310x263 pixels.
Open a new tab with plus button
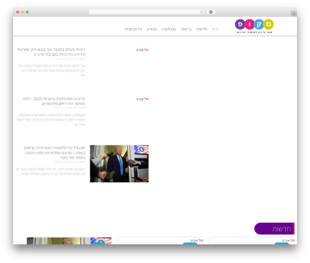(x=294, y=14)
